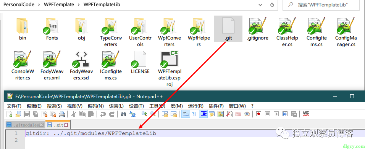Image resolution: width=365 pixels, height=149 pixels.
Task: Open 插件(P) menu in Notepad++
Action: coord(216,106)
